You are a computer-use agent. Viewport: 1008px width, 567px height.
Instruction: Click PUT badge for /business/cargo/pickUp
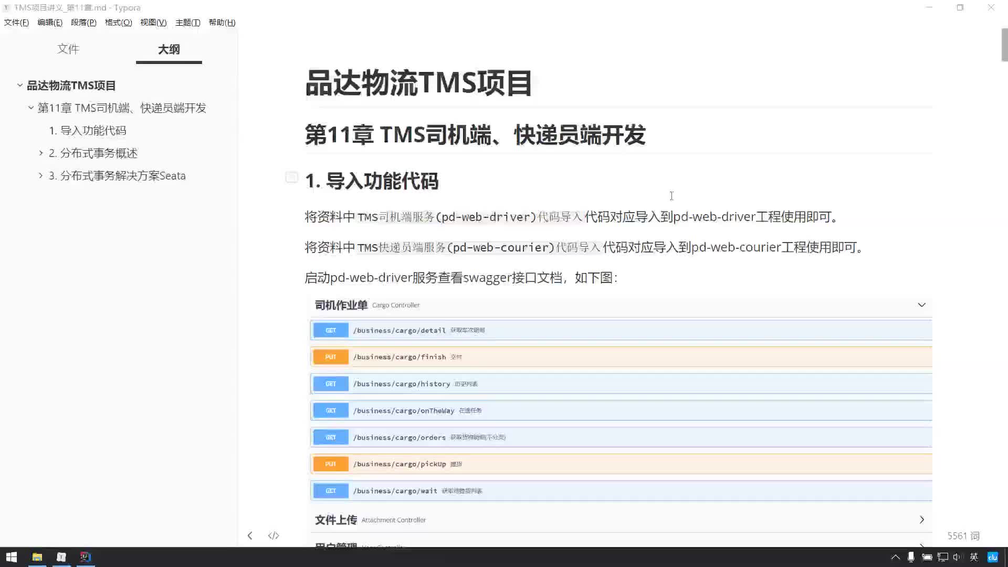pos(331,464)
